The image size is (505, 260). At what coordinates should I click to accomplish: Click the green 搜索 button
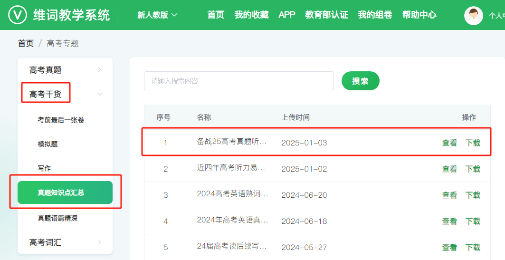(x=361, y=81)
